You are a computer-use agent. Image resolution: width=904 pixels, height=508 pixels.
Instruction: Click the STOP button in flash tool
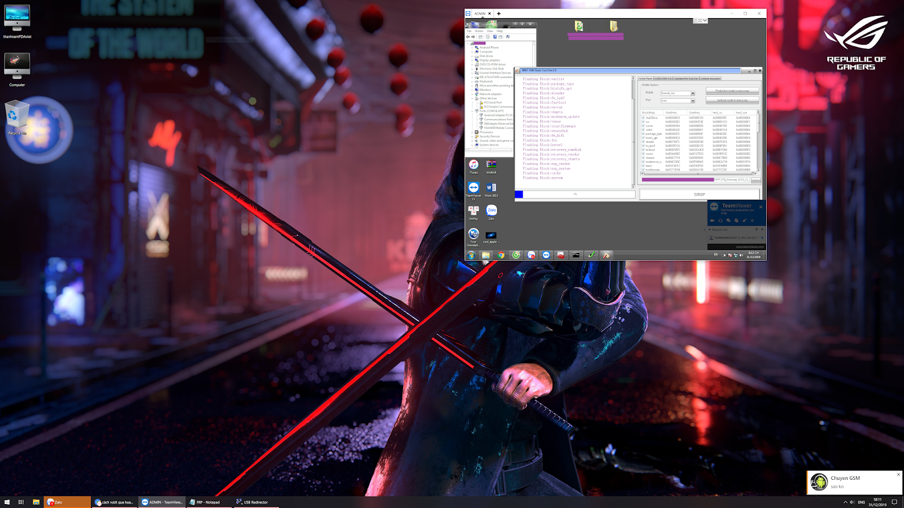coord(699,194)
